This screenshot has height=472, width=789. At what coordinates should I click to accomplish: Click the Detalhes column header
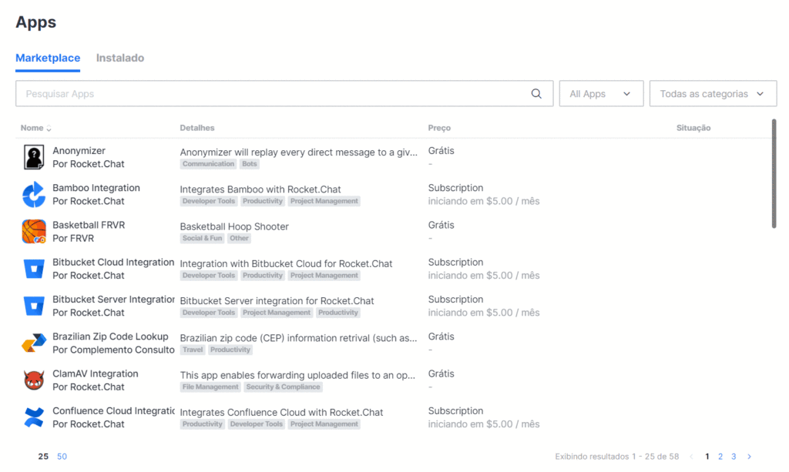[197, 128]
